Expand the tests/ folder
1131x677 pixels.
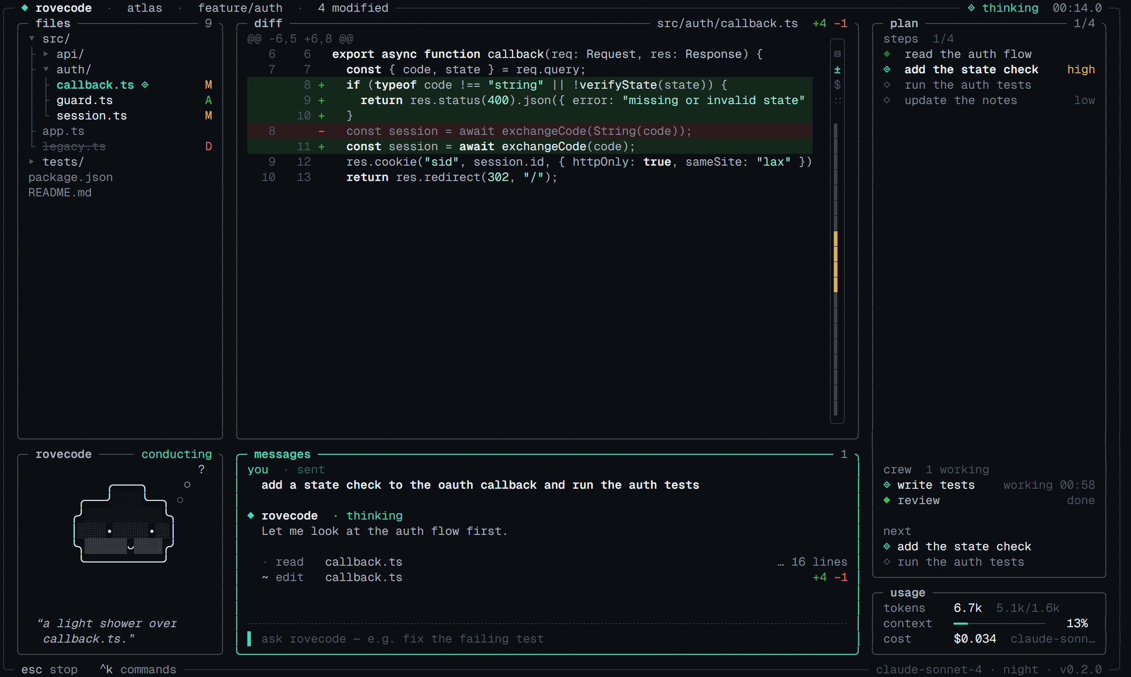click(x=32, y=162)
